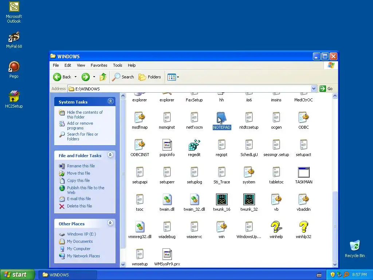Open the File menu
The width and height of the screenshot is (373, 280).
56,65
